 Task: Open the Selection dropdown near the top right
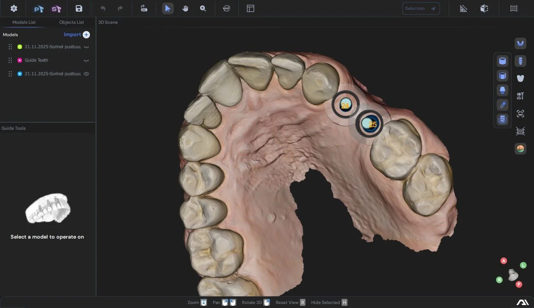421,8
